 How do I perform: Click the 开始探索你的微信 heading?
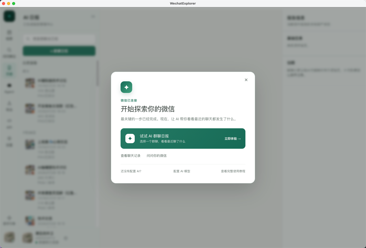(x=148, y=109)
